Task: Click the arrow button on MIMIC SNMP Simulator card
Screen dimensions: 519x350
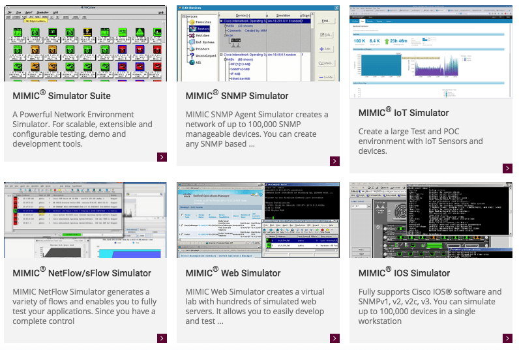Action: 334,161
